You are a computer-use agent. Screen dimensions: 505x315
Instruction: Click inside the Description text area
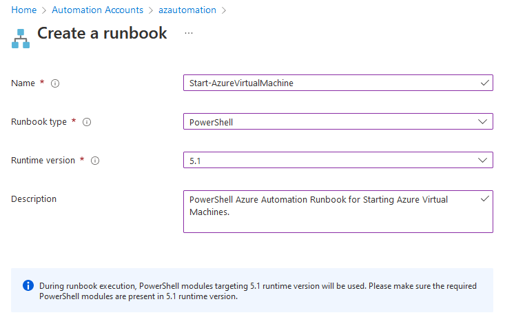point(338,212)
